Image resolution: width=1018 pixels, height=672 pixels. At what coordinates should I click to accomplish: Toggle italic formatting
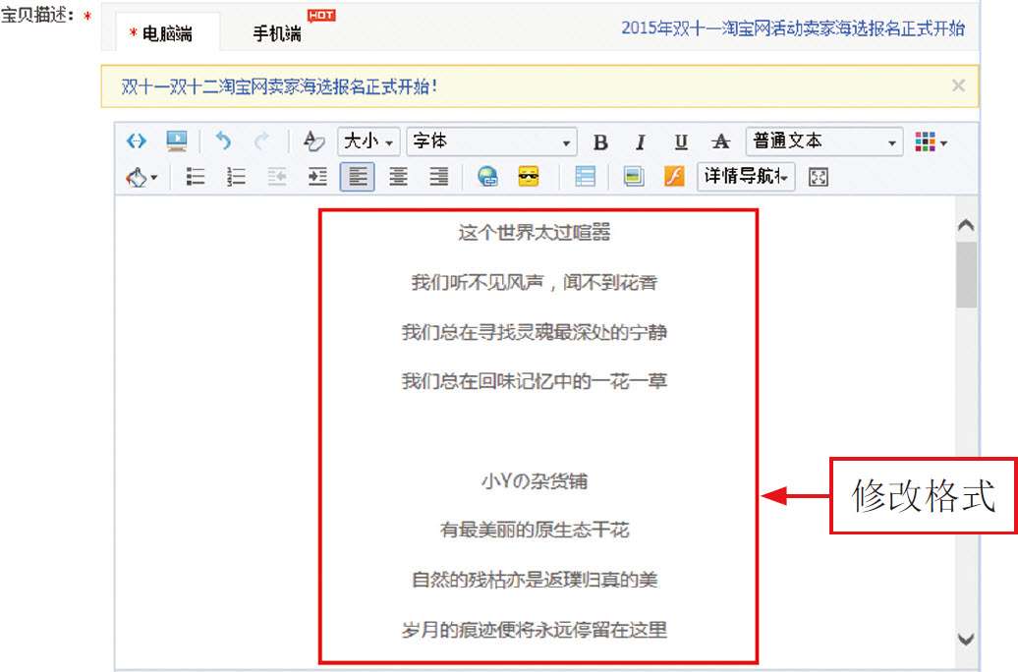[x=641, y=141]
